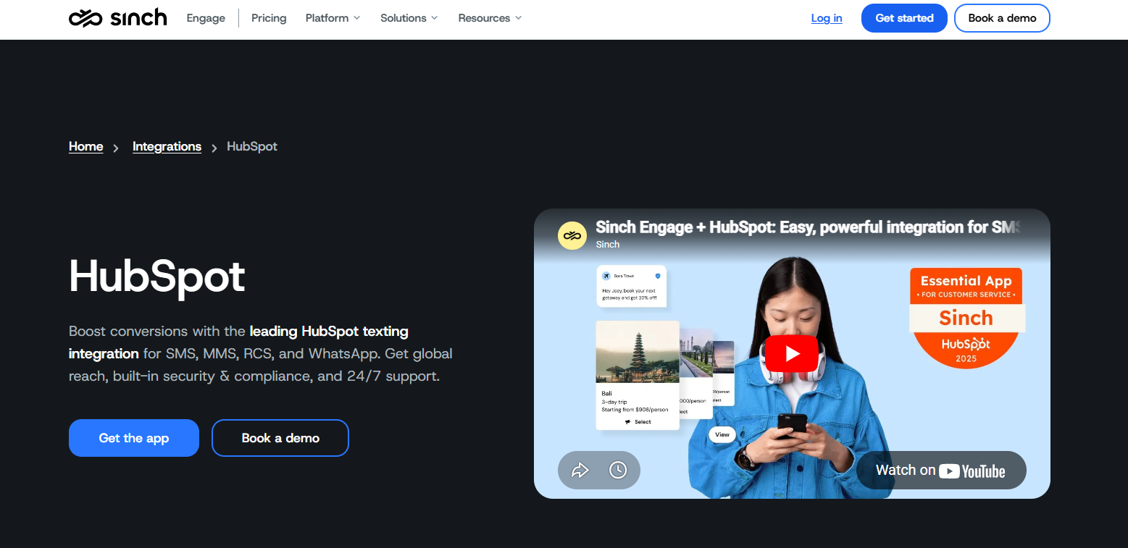Go to Home breadcrumb
1128x548 pixels.
coord(86,147)
